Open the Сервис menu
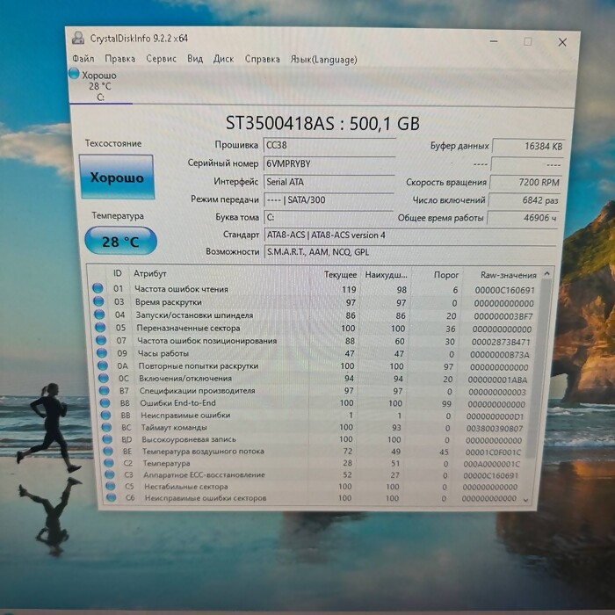The image size is (615, 615). (161, 59)
